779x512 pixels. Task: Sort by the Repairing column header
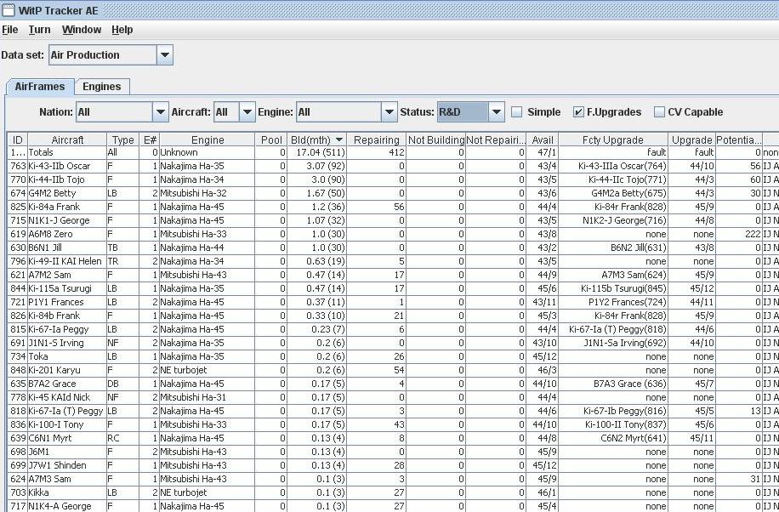[x=376, y=140]
